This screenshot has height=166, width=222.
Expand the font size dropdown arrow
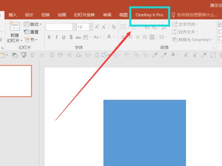(91, 27)
